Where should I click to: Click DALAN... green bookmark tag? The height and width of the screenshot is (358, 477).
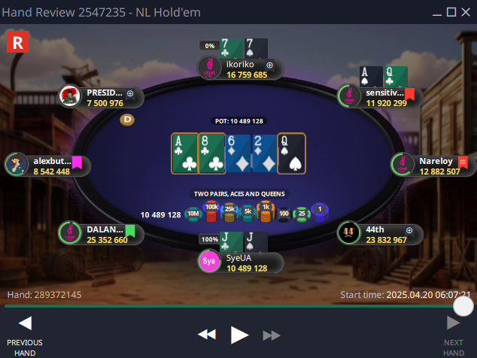coord(130,231)
